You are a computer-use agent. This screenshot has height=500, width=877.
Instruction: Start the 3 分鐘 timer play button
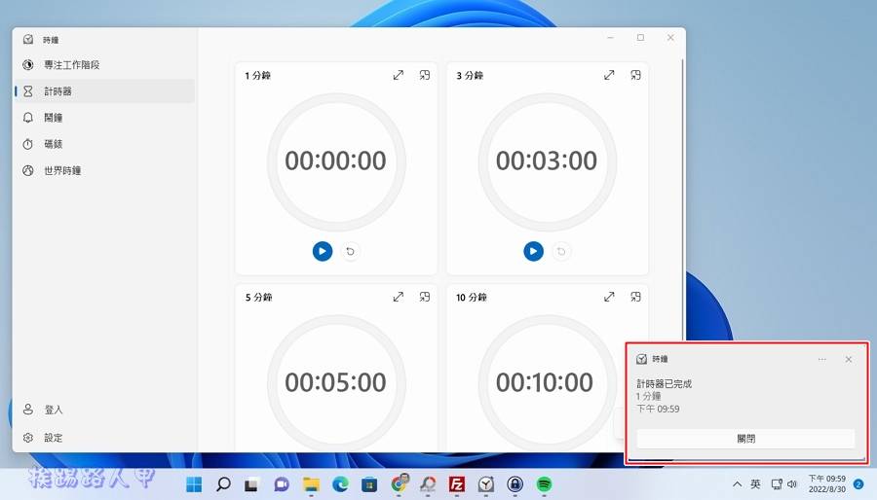[x=533, y=252]
